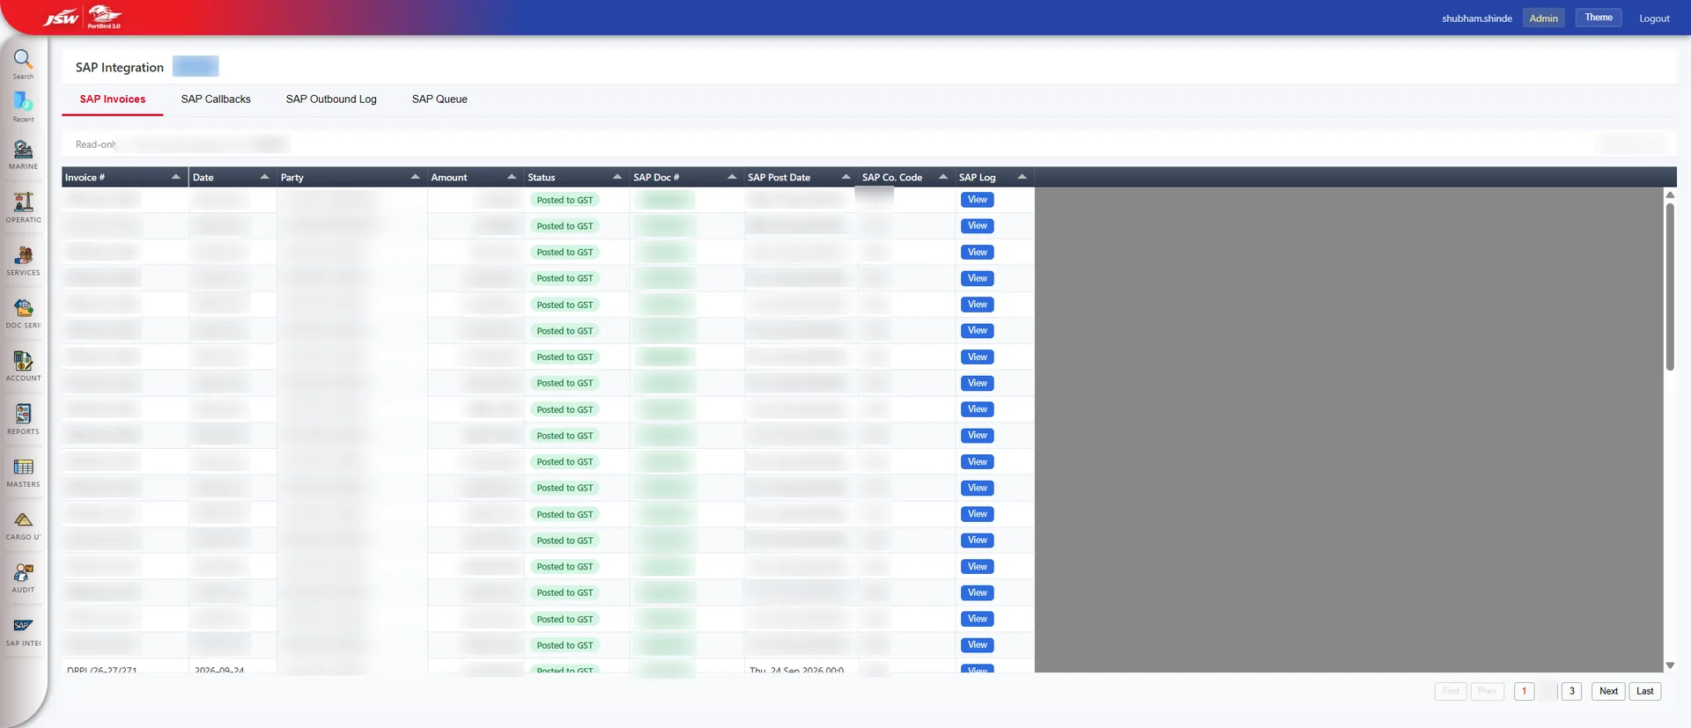This screenshot has width=1691, height=728.
Task: Sort by Party using its header arrow
Action: click(x=415, y=177)
